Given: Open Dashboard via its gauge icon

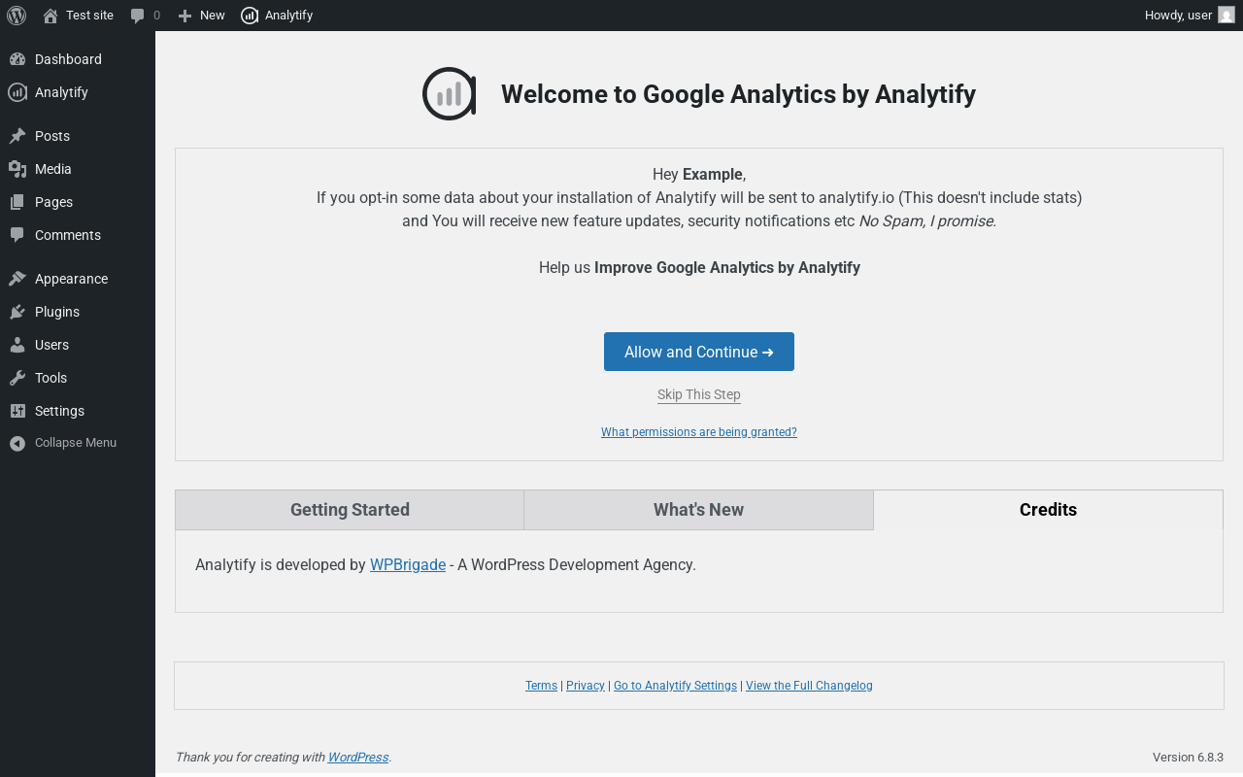Looking at the screenshot, I should pyautogui.click(x=17, y=59).
